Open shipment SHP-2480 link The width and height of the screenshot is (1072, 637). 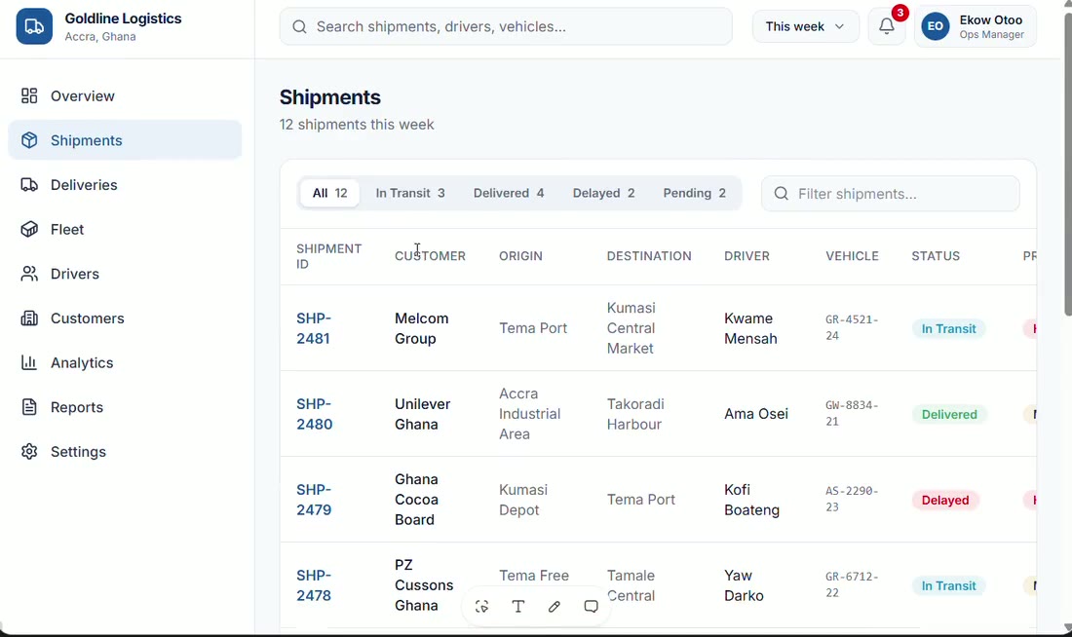click(x=315, y=414)
